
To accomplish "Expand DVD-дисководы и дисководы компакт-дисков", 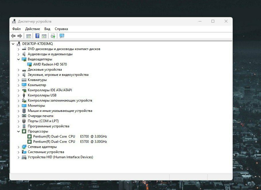I will (18, 49).
